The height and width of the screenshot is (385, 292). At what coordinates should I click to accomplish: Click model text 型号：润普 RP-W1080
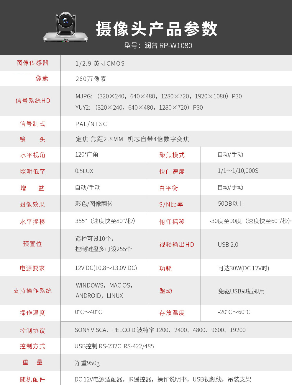tap(158, 46)
